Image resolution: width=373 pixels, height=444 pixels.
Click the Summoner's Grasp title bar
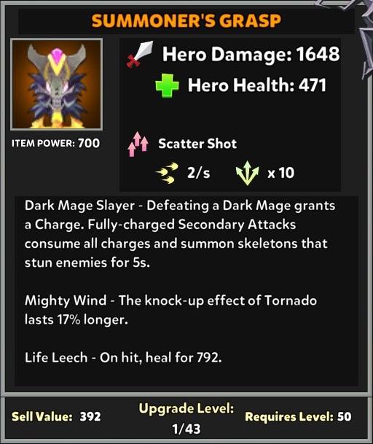186,20
